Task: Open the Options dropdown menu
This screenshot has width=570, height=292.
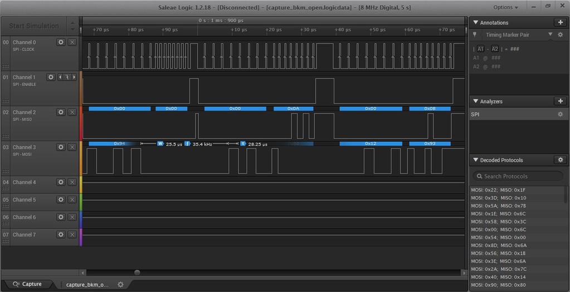Action: (x=506, y=7)
